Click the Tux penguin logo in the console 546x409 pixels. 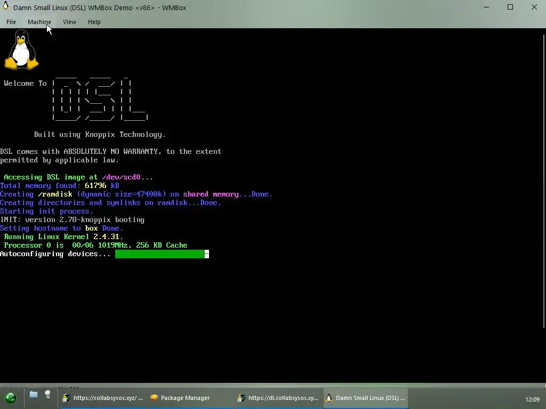21,50
